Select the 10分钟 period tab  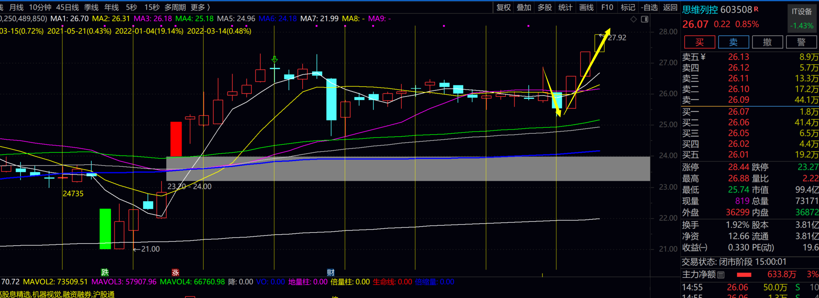tap(40, 7)
